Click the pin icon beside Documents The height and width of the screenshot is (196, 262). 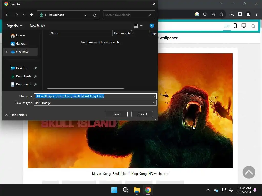click(x=35, y=84)
